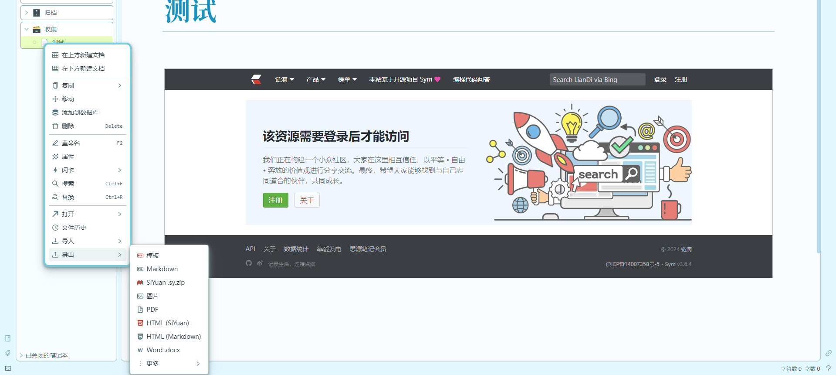Choose 删除 to delete the document
The height and width of the screenshot is (375, 836).
coord(88,126)
